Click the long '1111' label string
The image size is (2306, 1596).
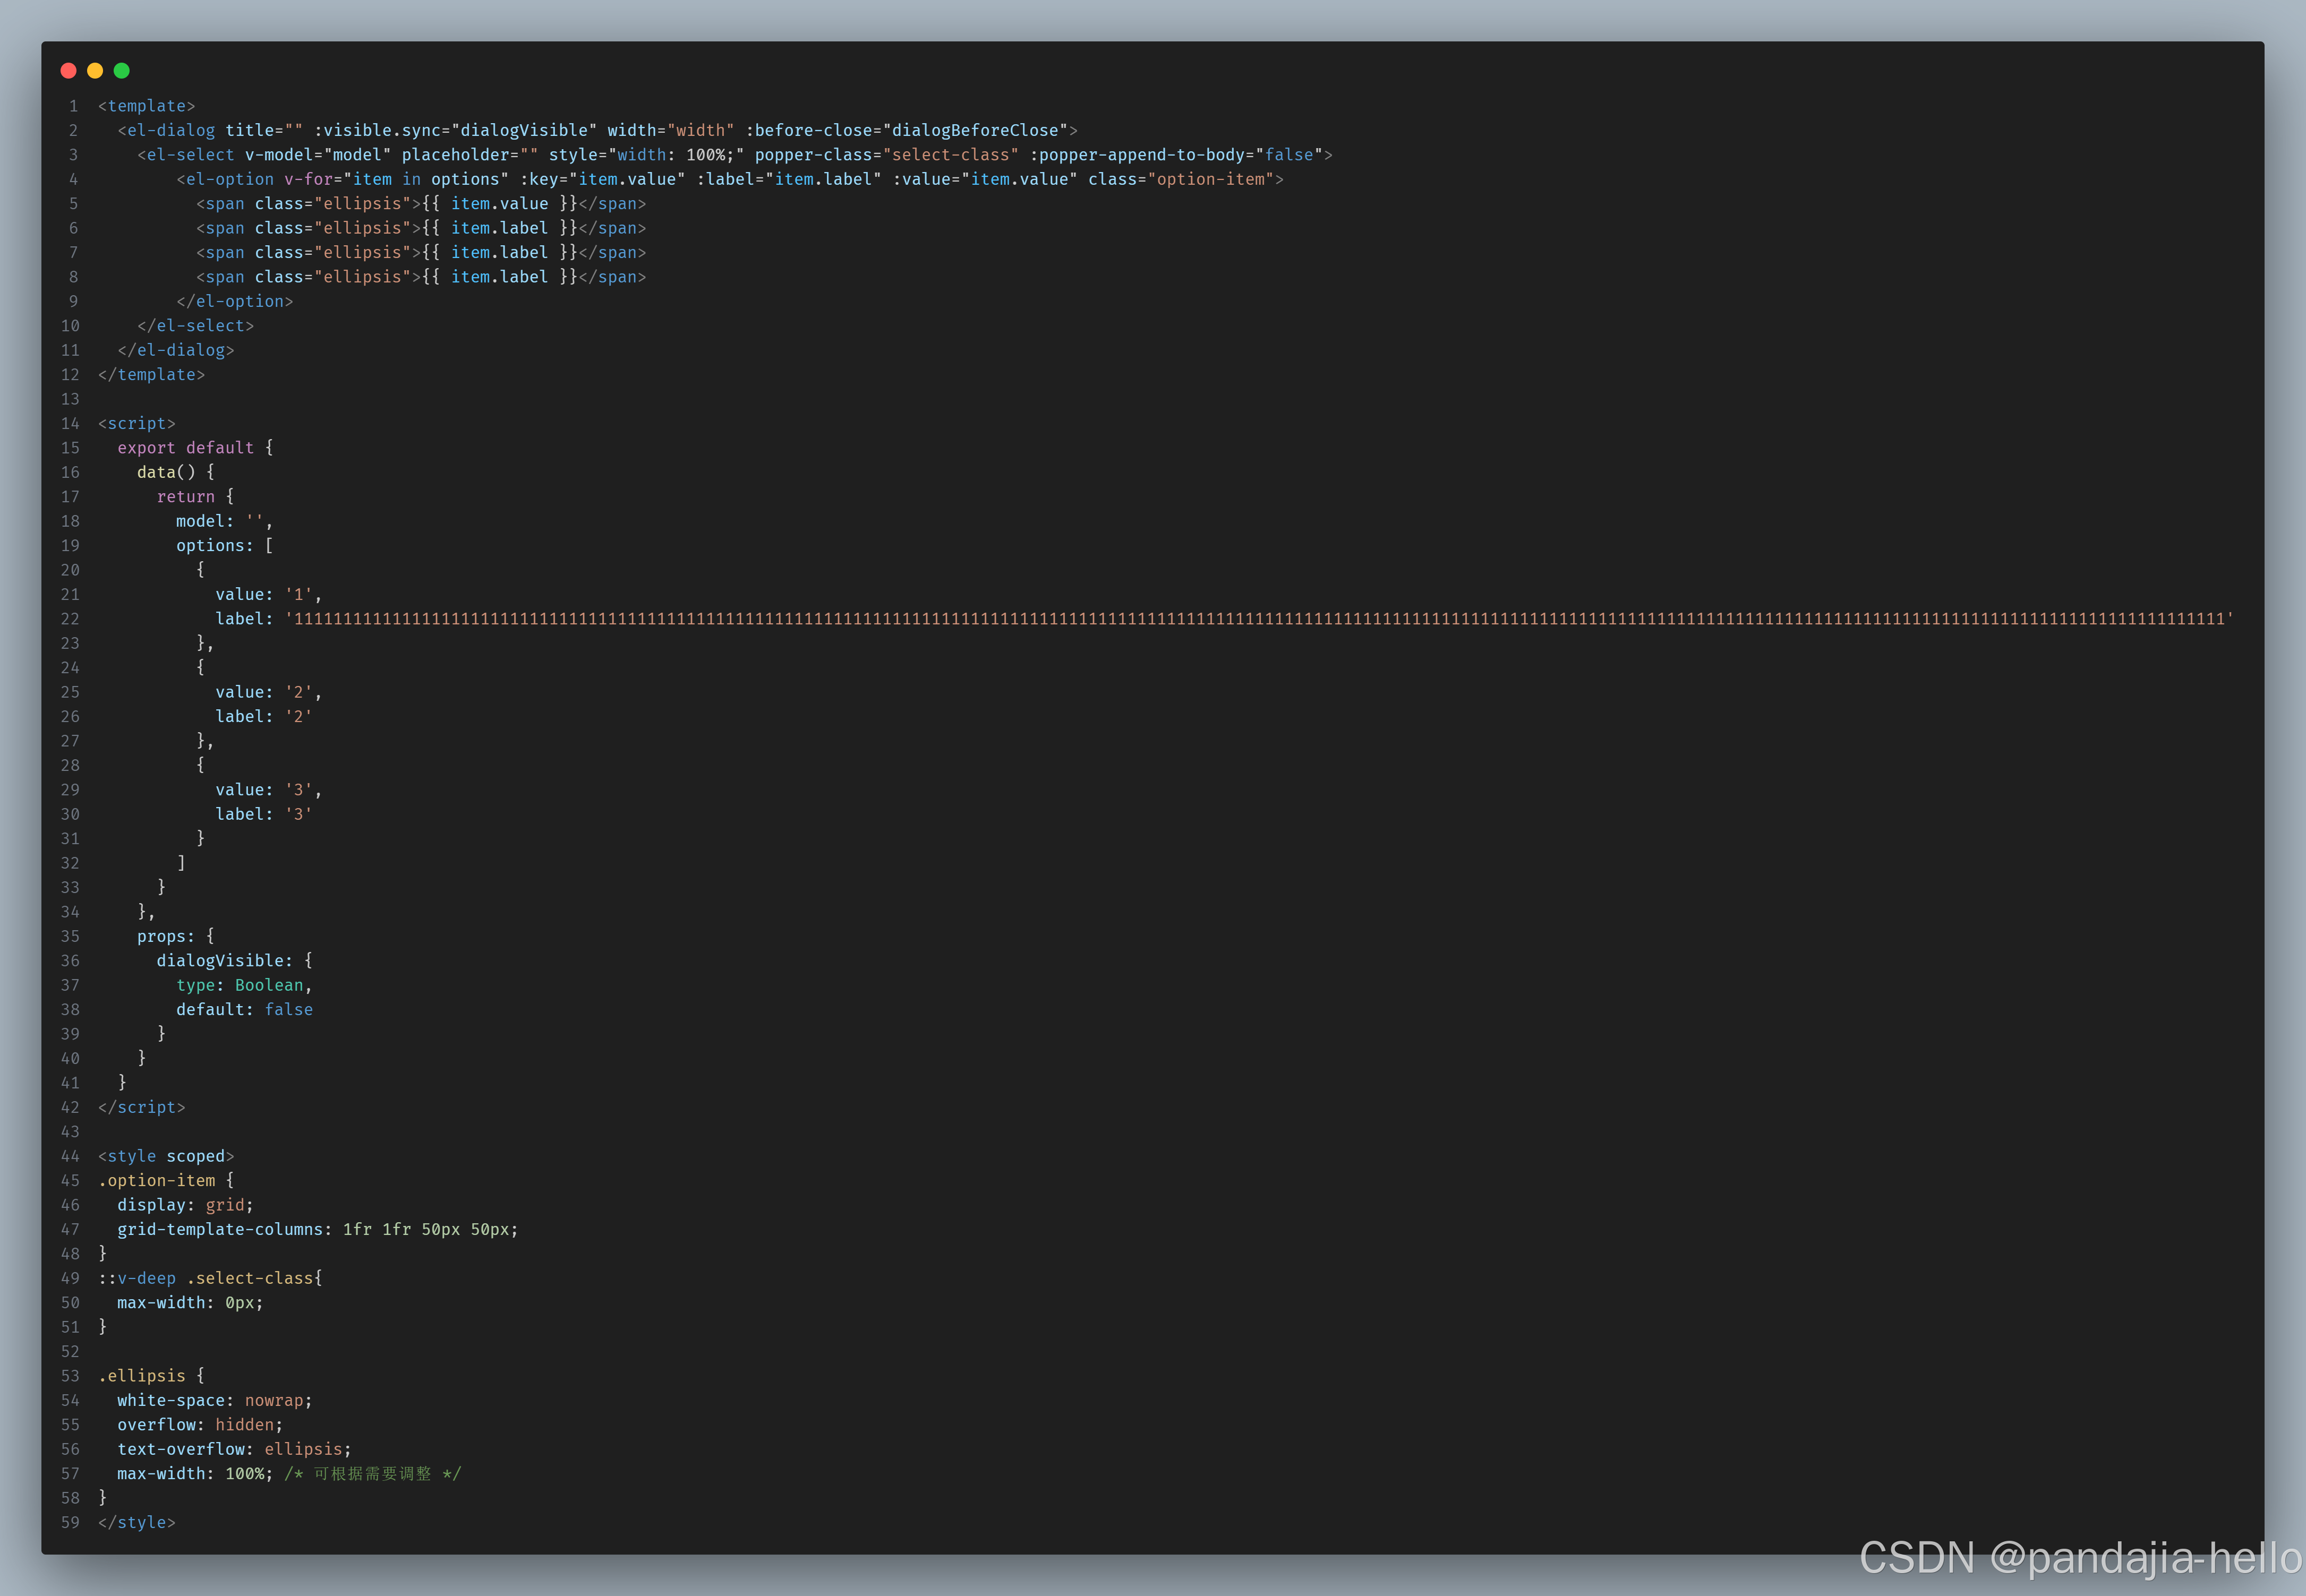pos(1260,619)
